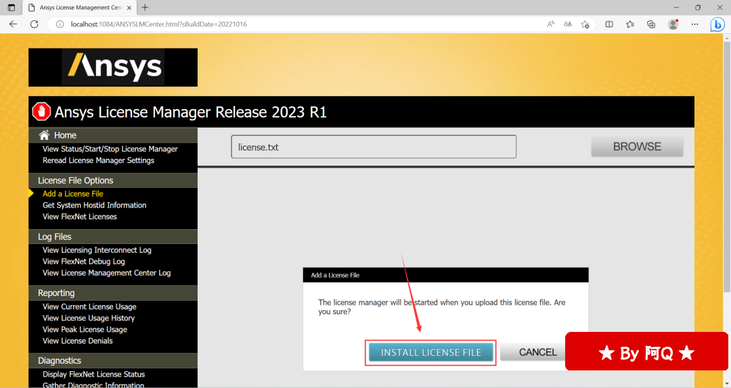Screen dimensions: 731x388
Task: Select Add a License File menu entry
Action: pyautogui.click(x=72, y=194)
